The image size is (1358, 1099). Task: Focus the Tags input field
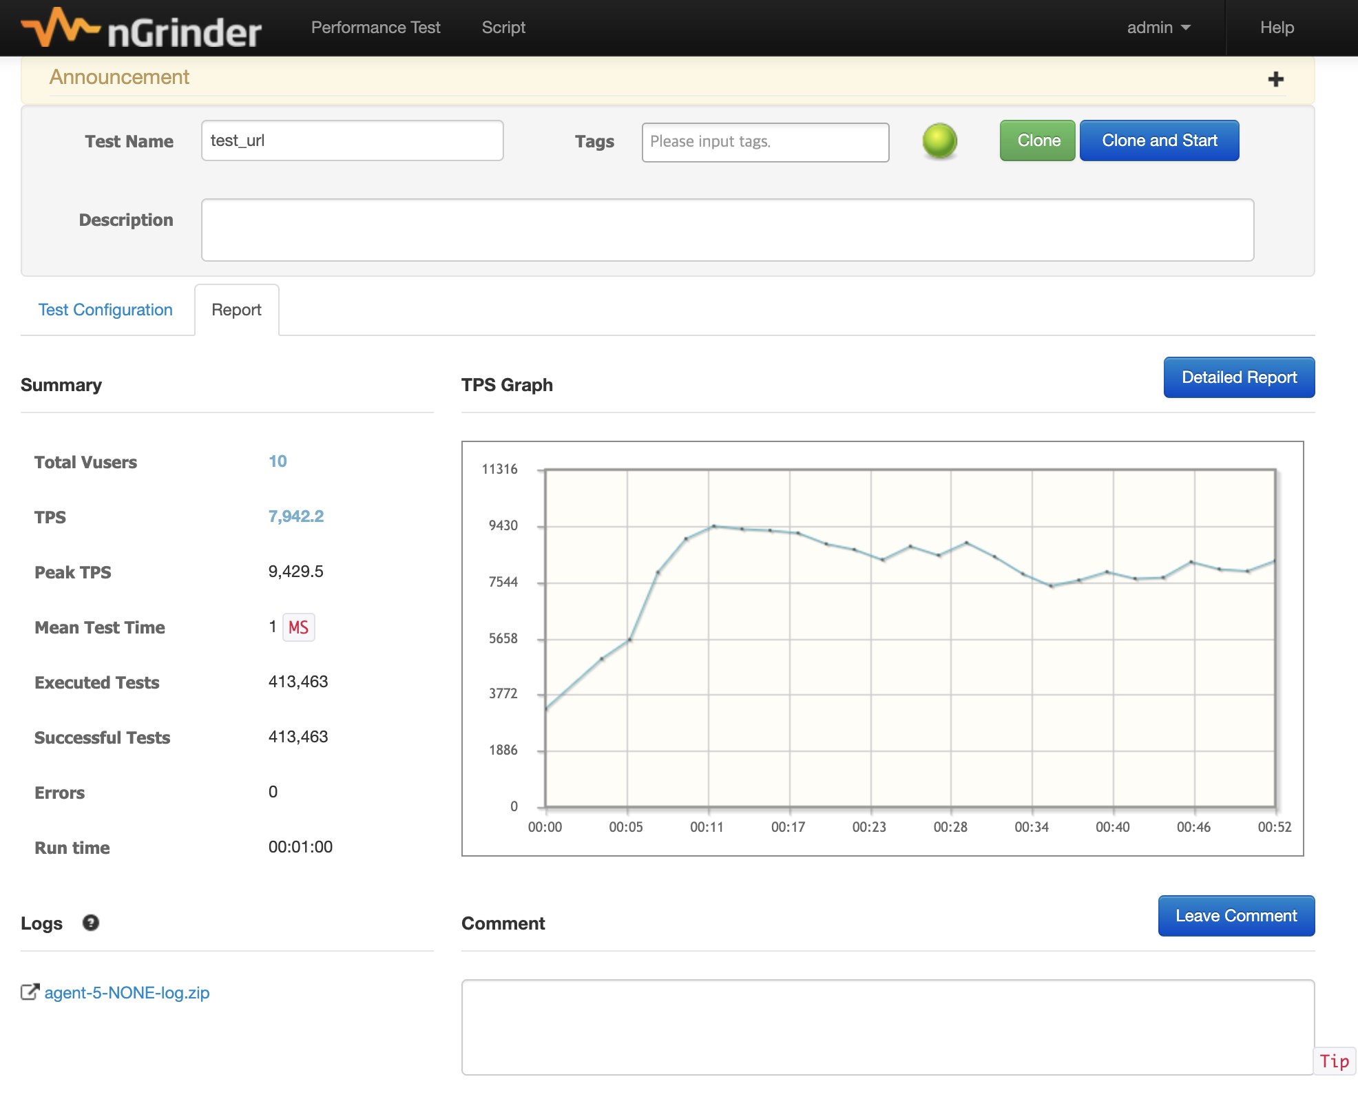[x=764, y=142]
